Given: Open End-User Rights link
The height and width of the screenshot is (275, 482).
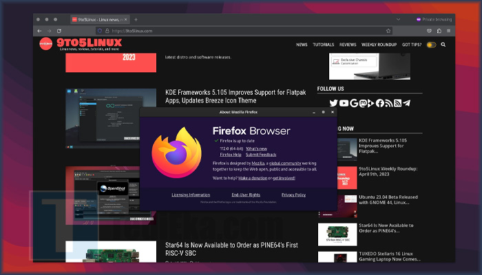Looking at the screenshot, I should (246, 195).
